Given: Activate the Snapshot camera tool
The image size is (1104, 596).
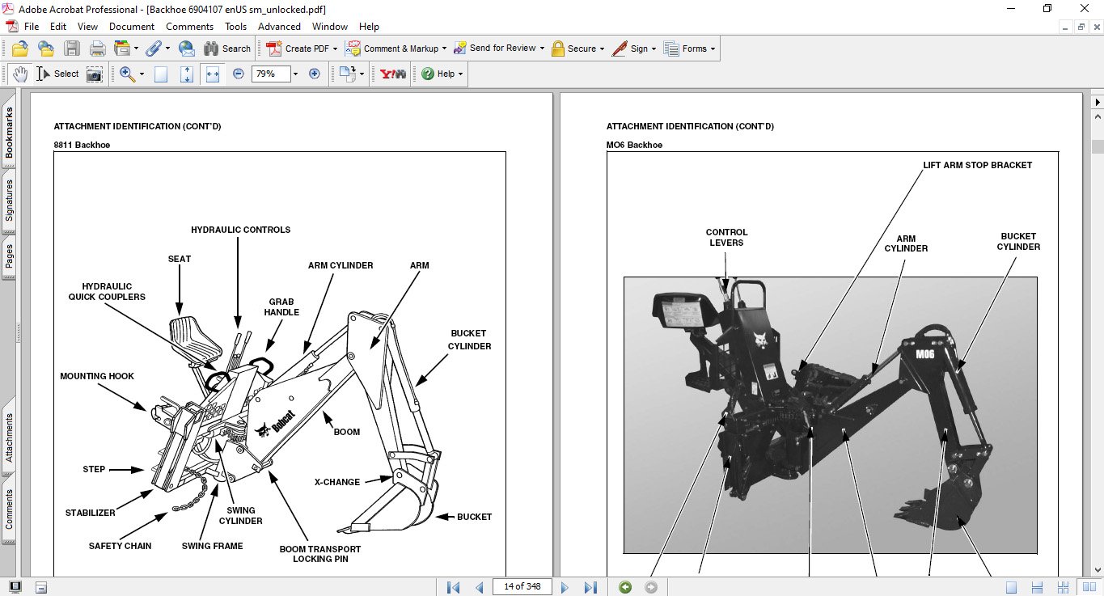Looking at the screenshot, I should (x=95, y=74).
